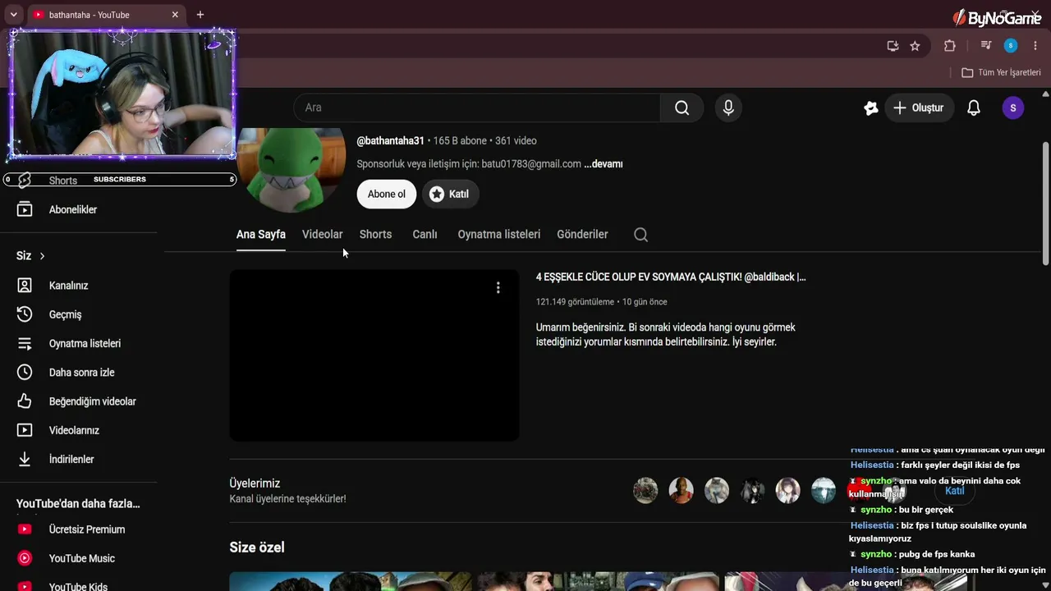
Task: Expand the Siz section chevron
Action: 42,256
